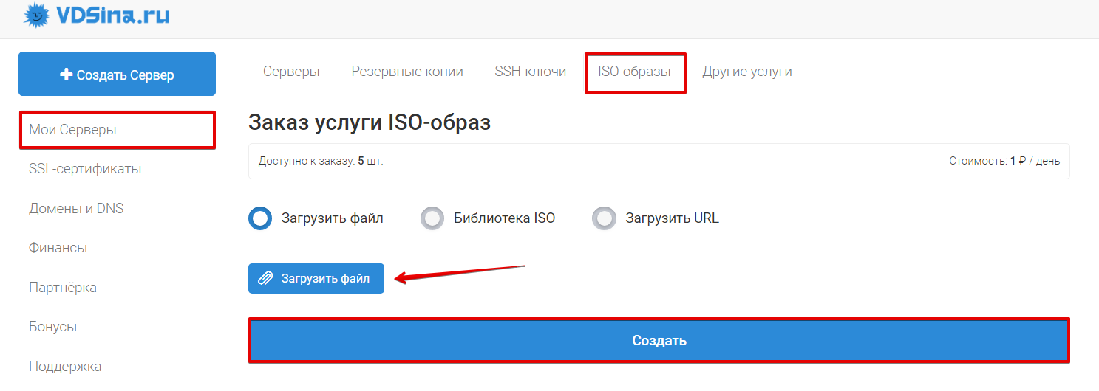Click the VDSina.ru sun logo icon
The width and height of the screenshot is (1099, 391).
click(x=35, y=14)
